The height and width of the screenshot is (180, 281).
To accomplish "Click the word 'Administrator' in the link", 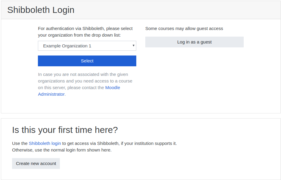I will point(51,94).
